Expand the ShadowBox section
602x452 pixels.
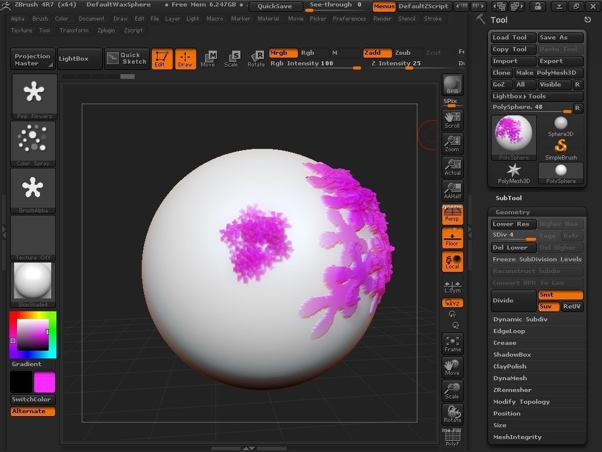512,355
